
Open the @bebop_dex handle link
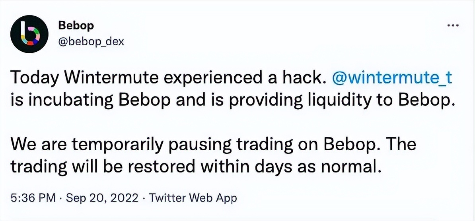(x=91, y=41)
